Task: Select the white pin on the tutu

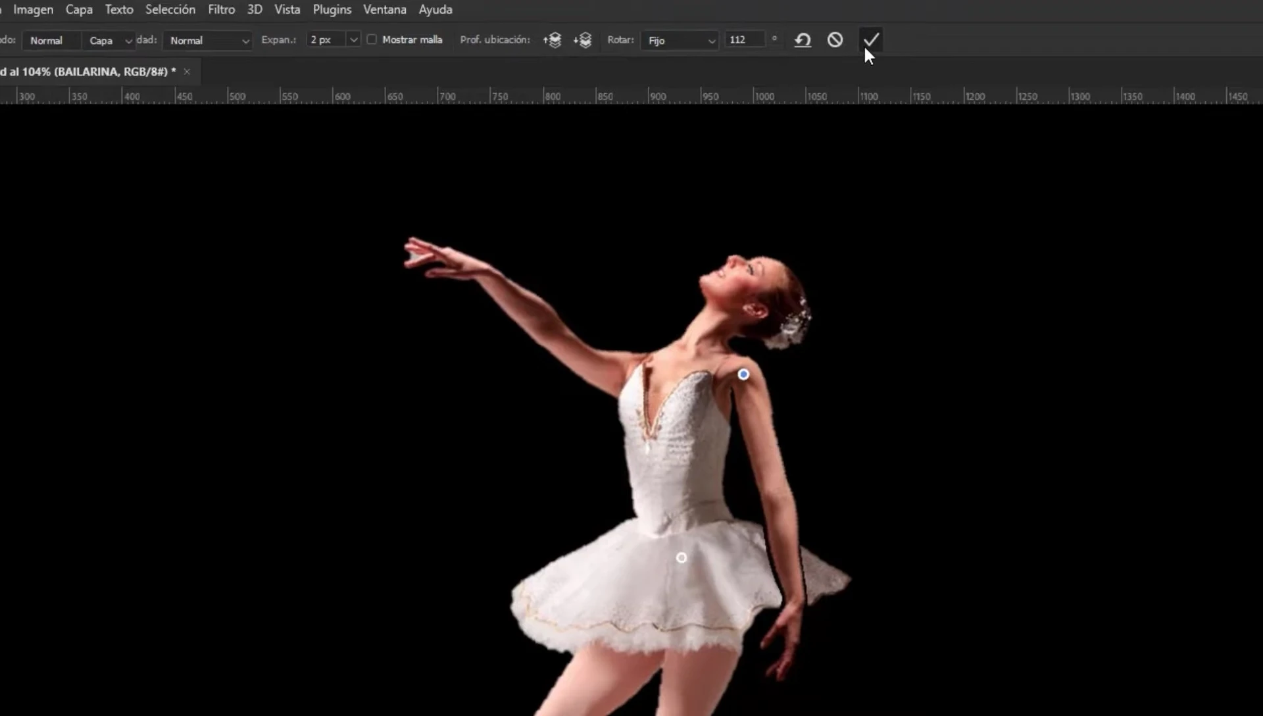Action: (681, 558)
